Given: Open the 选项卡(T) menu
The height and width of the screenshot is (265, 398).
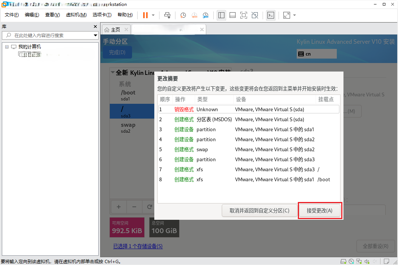Looking at the screenshot, I should pos(102,15).
